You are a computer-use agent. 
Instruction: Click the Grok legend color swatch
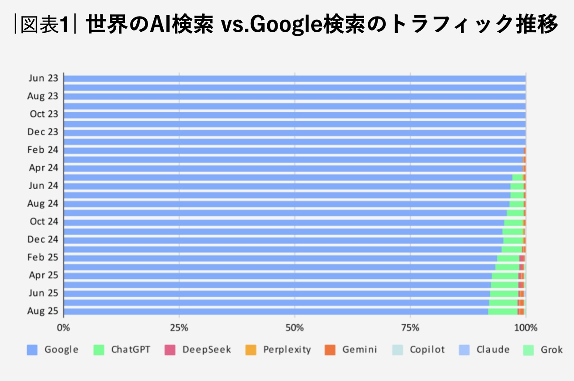click(x=529, y=350)
